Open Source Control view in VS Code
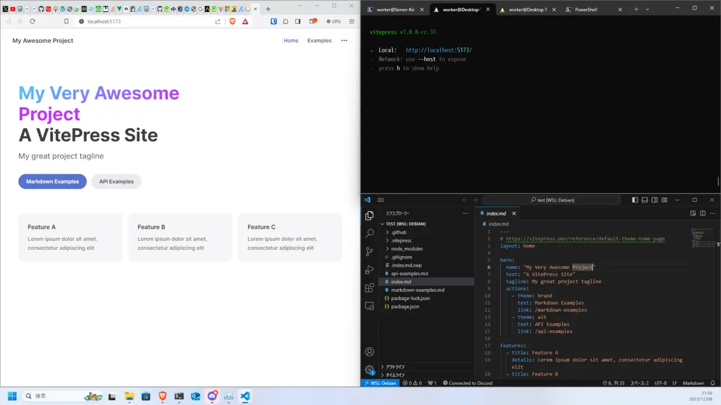 pyautogui.click(x=370, y=251)
